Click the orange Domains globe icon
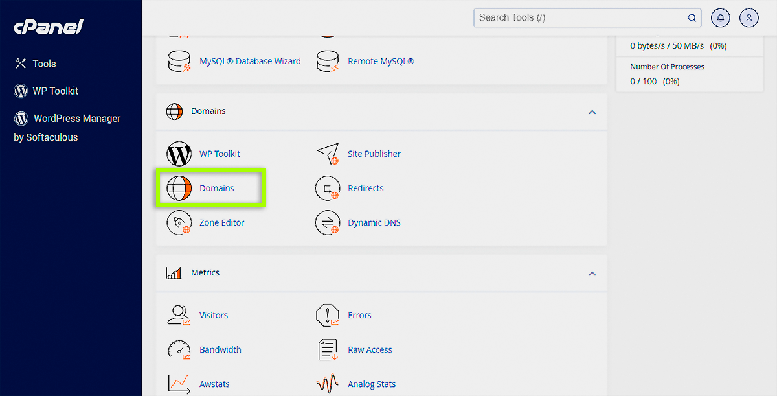 click(x=179, y=189)
